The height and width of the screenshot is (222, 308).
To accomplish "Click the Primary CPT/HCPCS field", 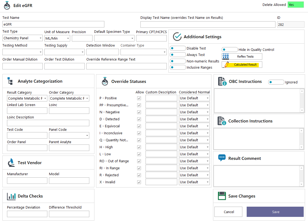I will tap(151, 38).
